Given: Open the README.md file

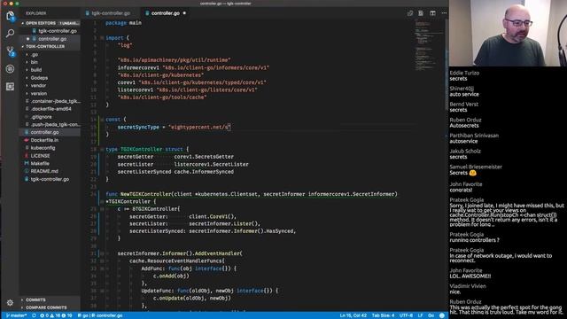Looking at the screenshot, I should coord(50,171).
